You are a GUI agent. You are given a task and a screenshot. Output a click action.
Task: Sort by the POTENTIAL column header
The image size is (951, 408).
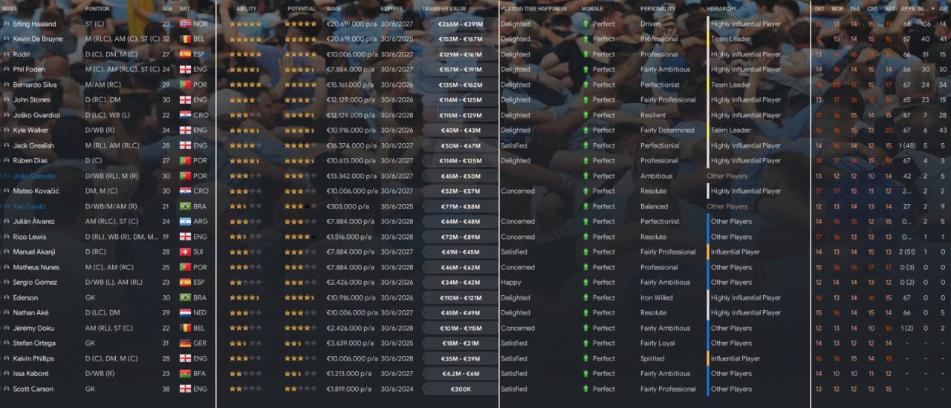pos(302,8)
